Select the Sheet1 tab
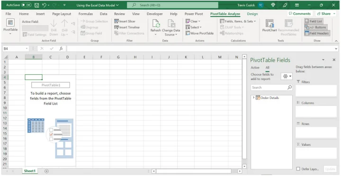Viewport: 341px width, 177px height. (29, 171)
